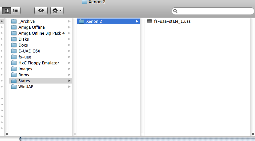Select the Images folder icon
Image resolution: width=255 pixels, height=141 pixels.
(x=14, y=69)
